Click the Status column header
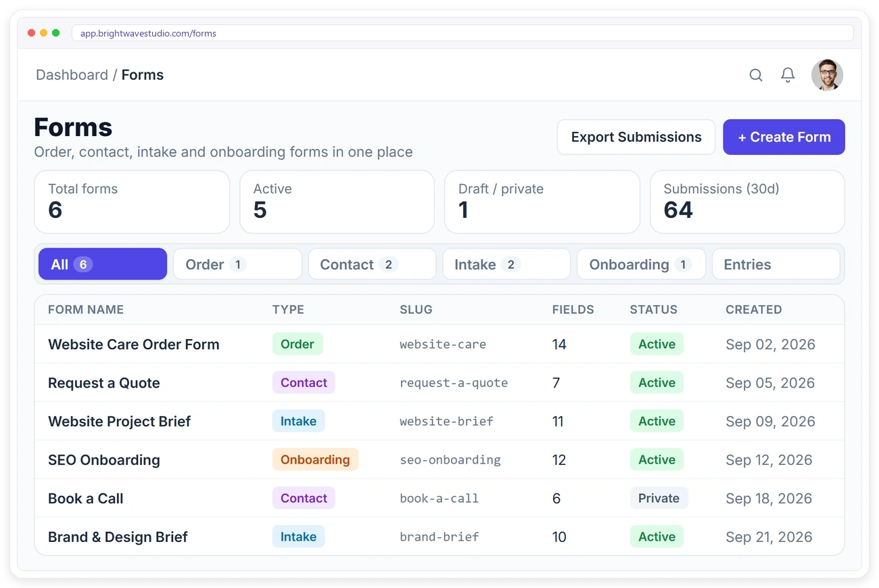 pos(653,310)
